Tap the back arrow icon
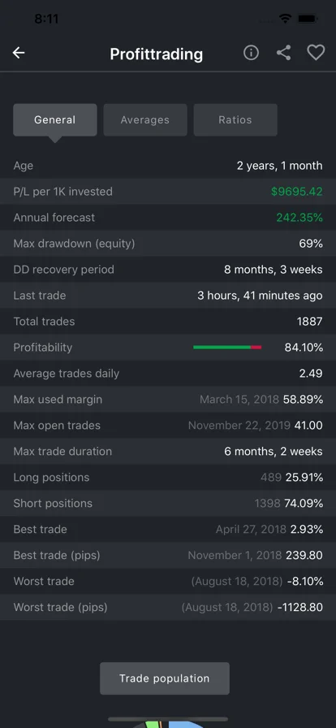This screenshot has width=336, height=728. coord(19,53)
